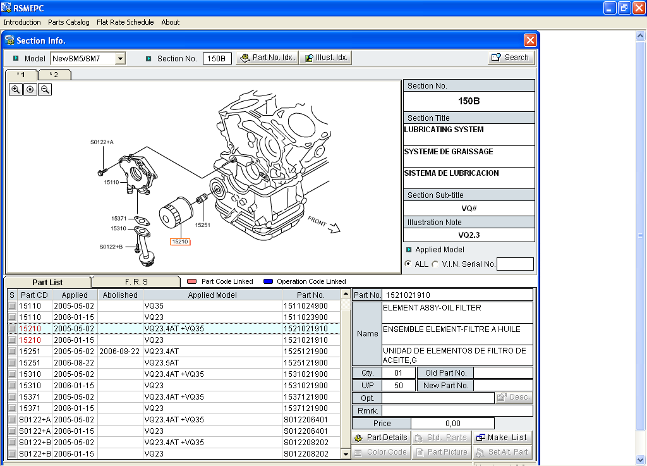Click the parts list scroll down arrow
Viewport: 647px width, 466px height.
pyautogui.click(x=346, y=454)
